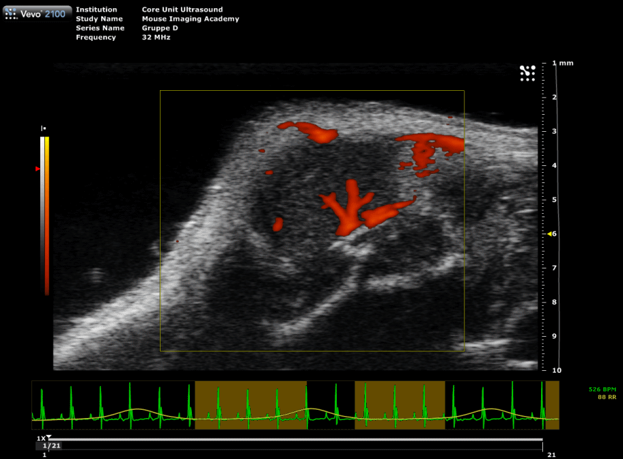Click the '88 RR' respiration rate readout
623x459 pixels.
[x=607, y=397]
